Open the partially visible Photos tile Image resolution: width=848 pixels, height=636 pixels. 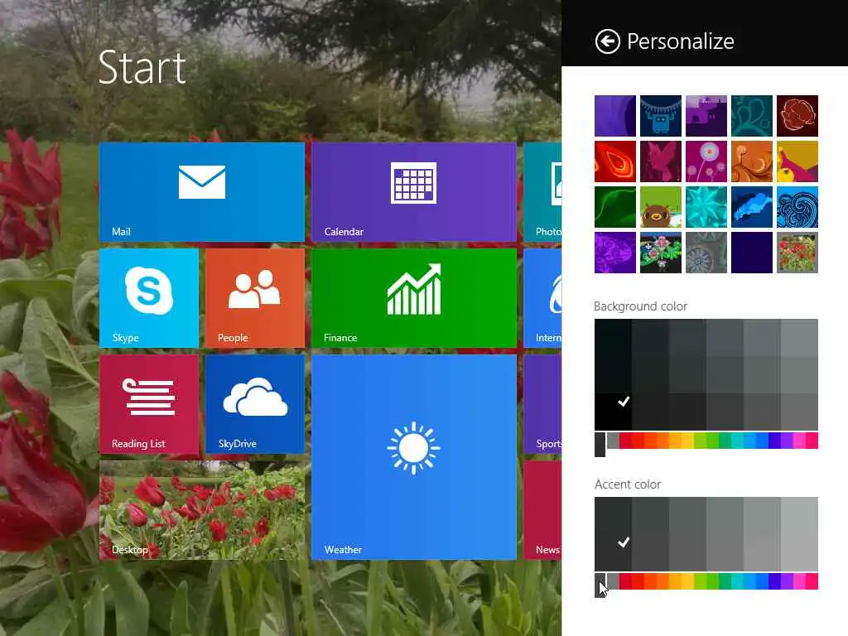tap(542, 192)
